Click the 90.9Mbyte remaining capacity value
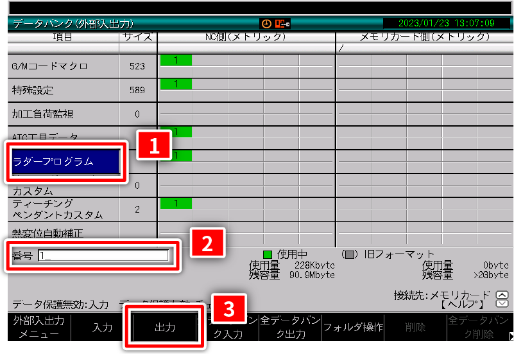 coord(312,275)
